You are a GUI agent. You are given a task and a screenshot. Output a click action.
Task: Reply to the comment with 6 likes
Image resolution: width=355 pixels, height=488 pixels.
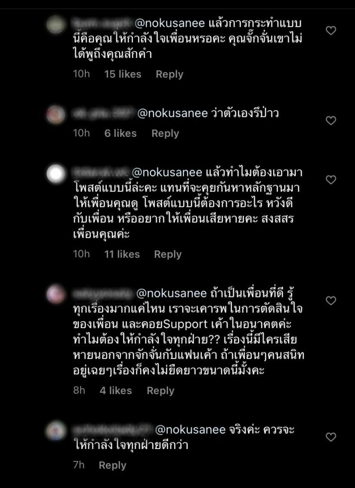[x=165, y=133]
